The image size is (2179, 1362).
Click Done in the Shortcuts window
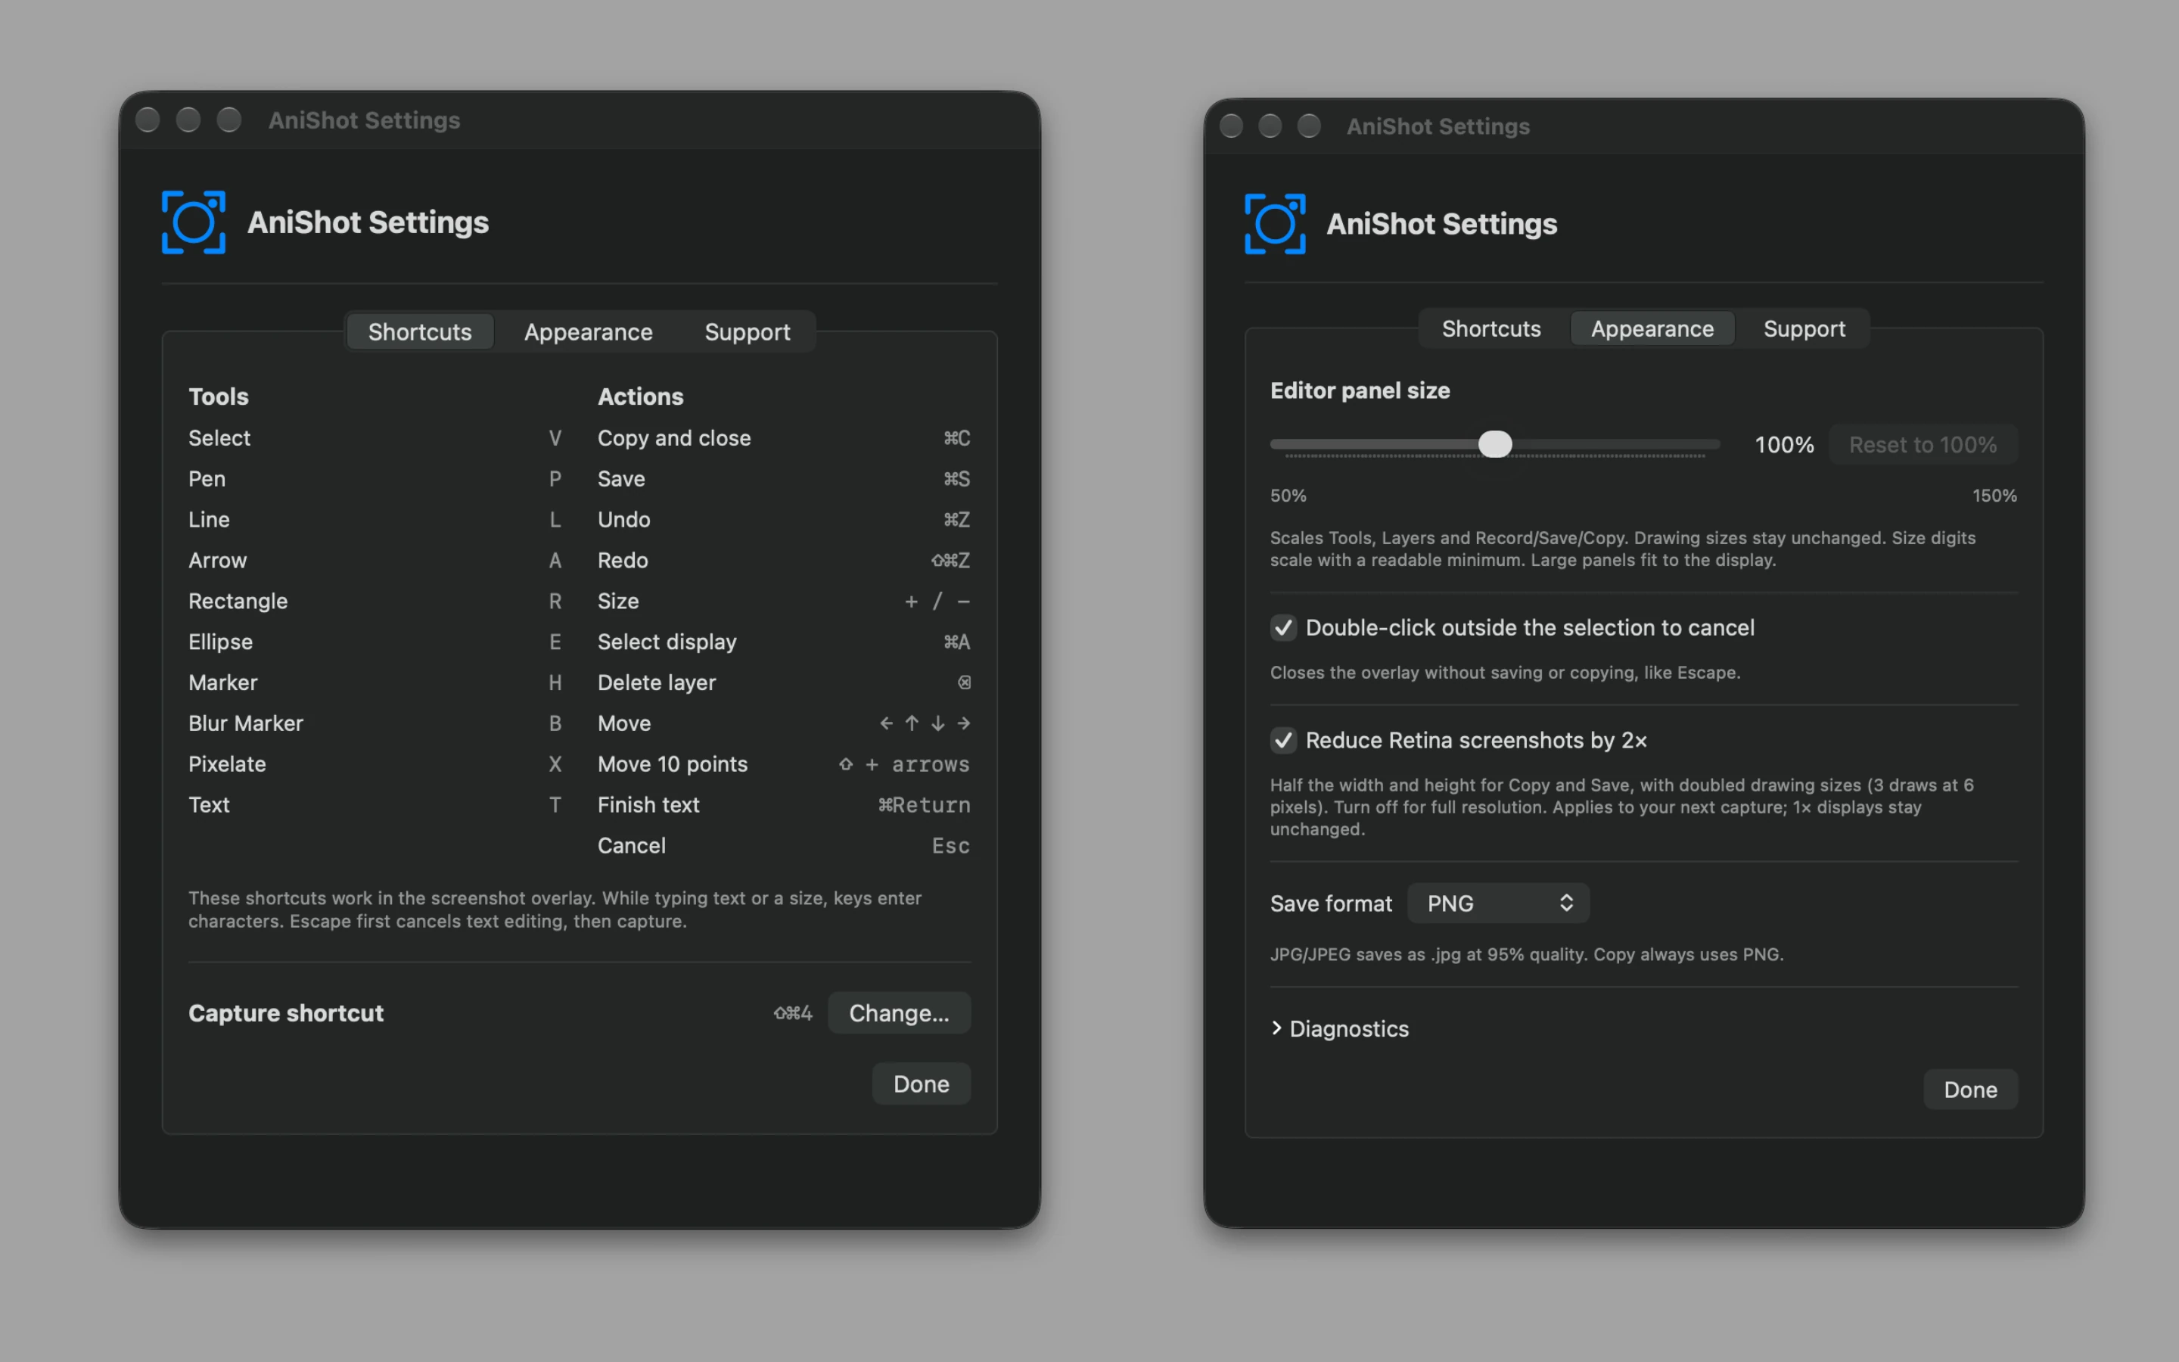point(921,1084)
